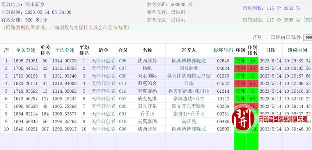Open 豪鸽速达-万生 keeper link
312x150 pixels.
pyautogui.click(x=189, y=99)
